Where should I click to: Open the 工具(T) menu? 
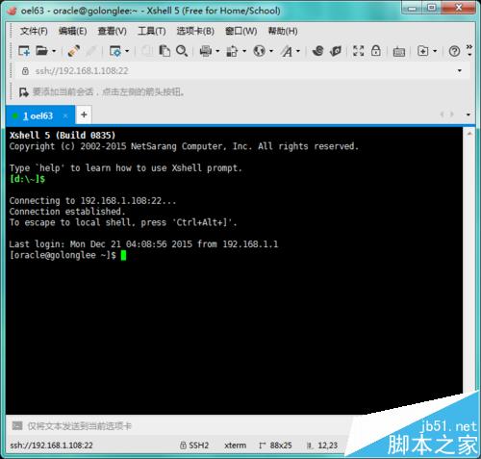152,31
